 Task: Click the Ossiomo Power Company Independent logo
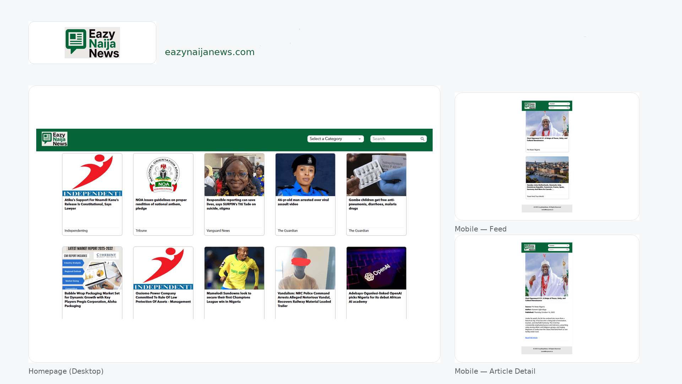pyautogui.click(x=163, y=268)
